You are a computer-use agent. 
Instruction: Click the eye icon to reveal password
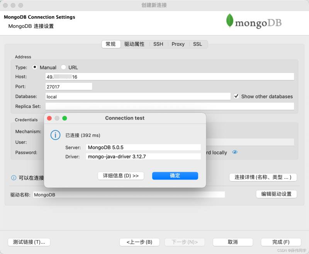point(235,152)
